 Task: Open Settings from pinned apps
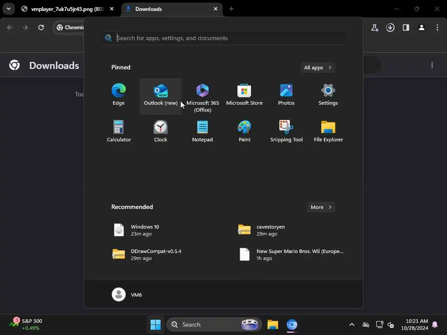328,96
